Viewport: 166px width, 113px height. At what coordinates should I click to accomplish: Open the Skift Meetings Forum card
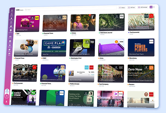(x=28, y=23)
